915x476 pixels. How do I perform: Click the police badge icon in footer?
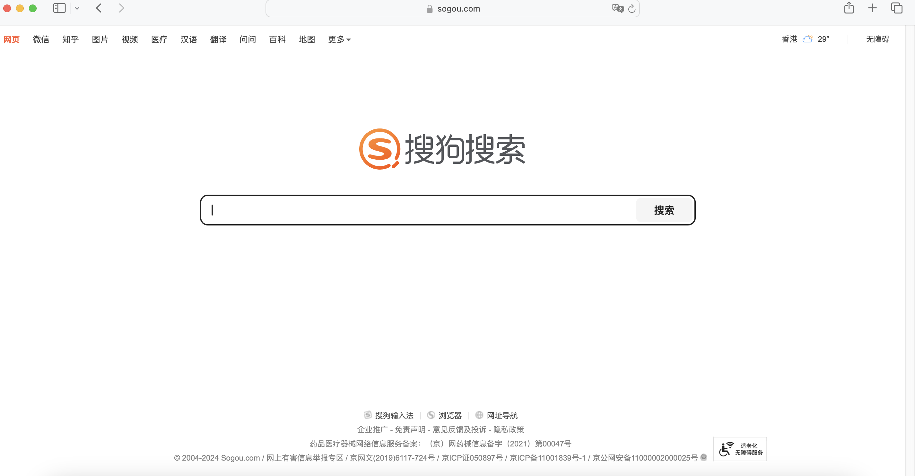point(704,457)
